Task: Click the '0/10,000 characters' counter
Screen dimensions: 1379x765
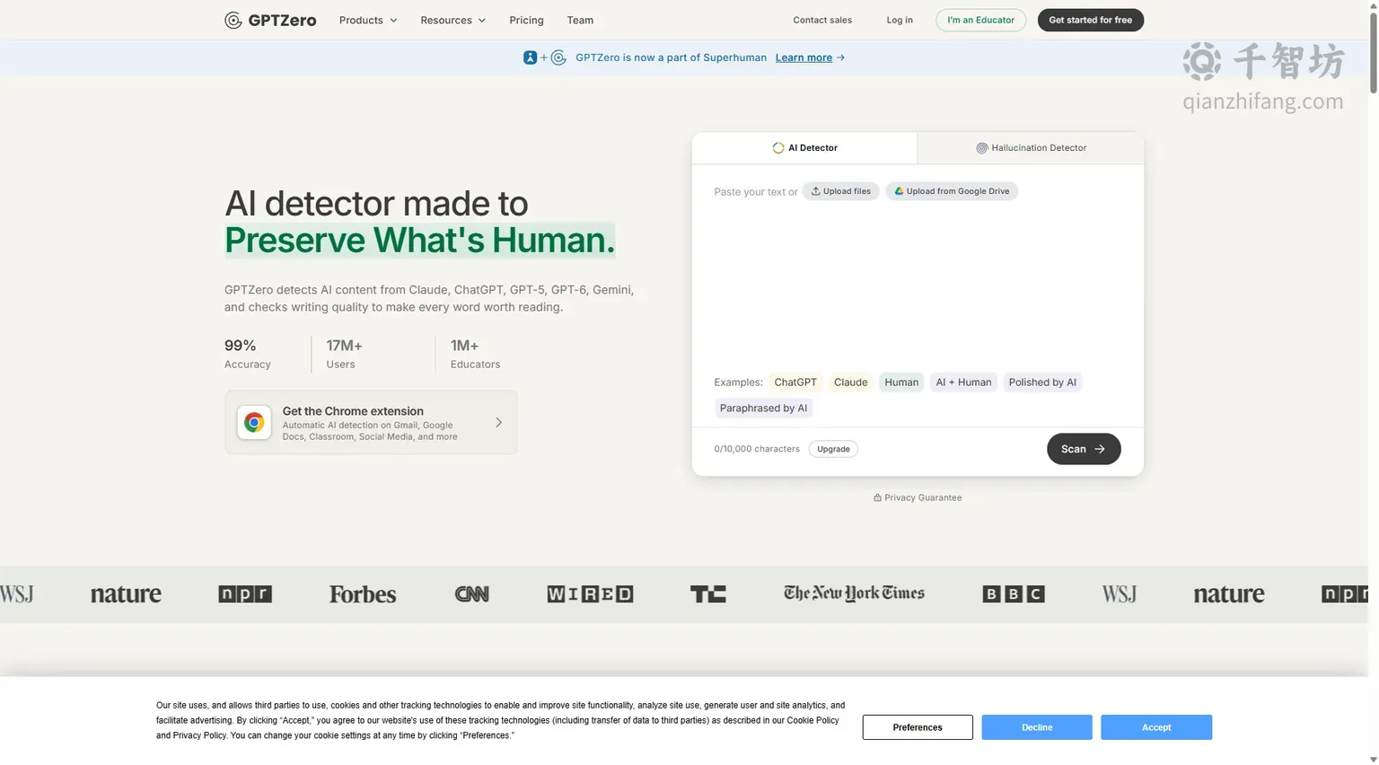Action: pyautogui.click(x=757, y=449)
